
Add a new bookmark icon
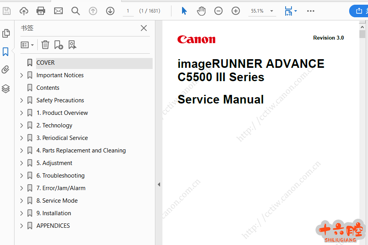(x=58, y=45)
